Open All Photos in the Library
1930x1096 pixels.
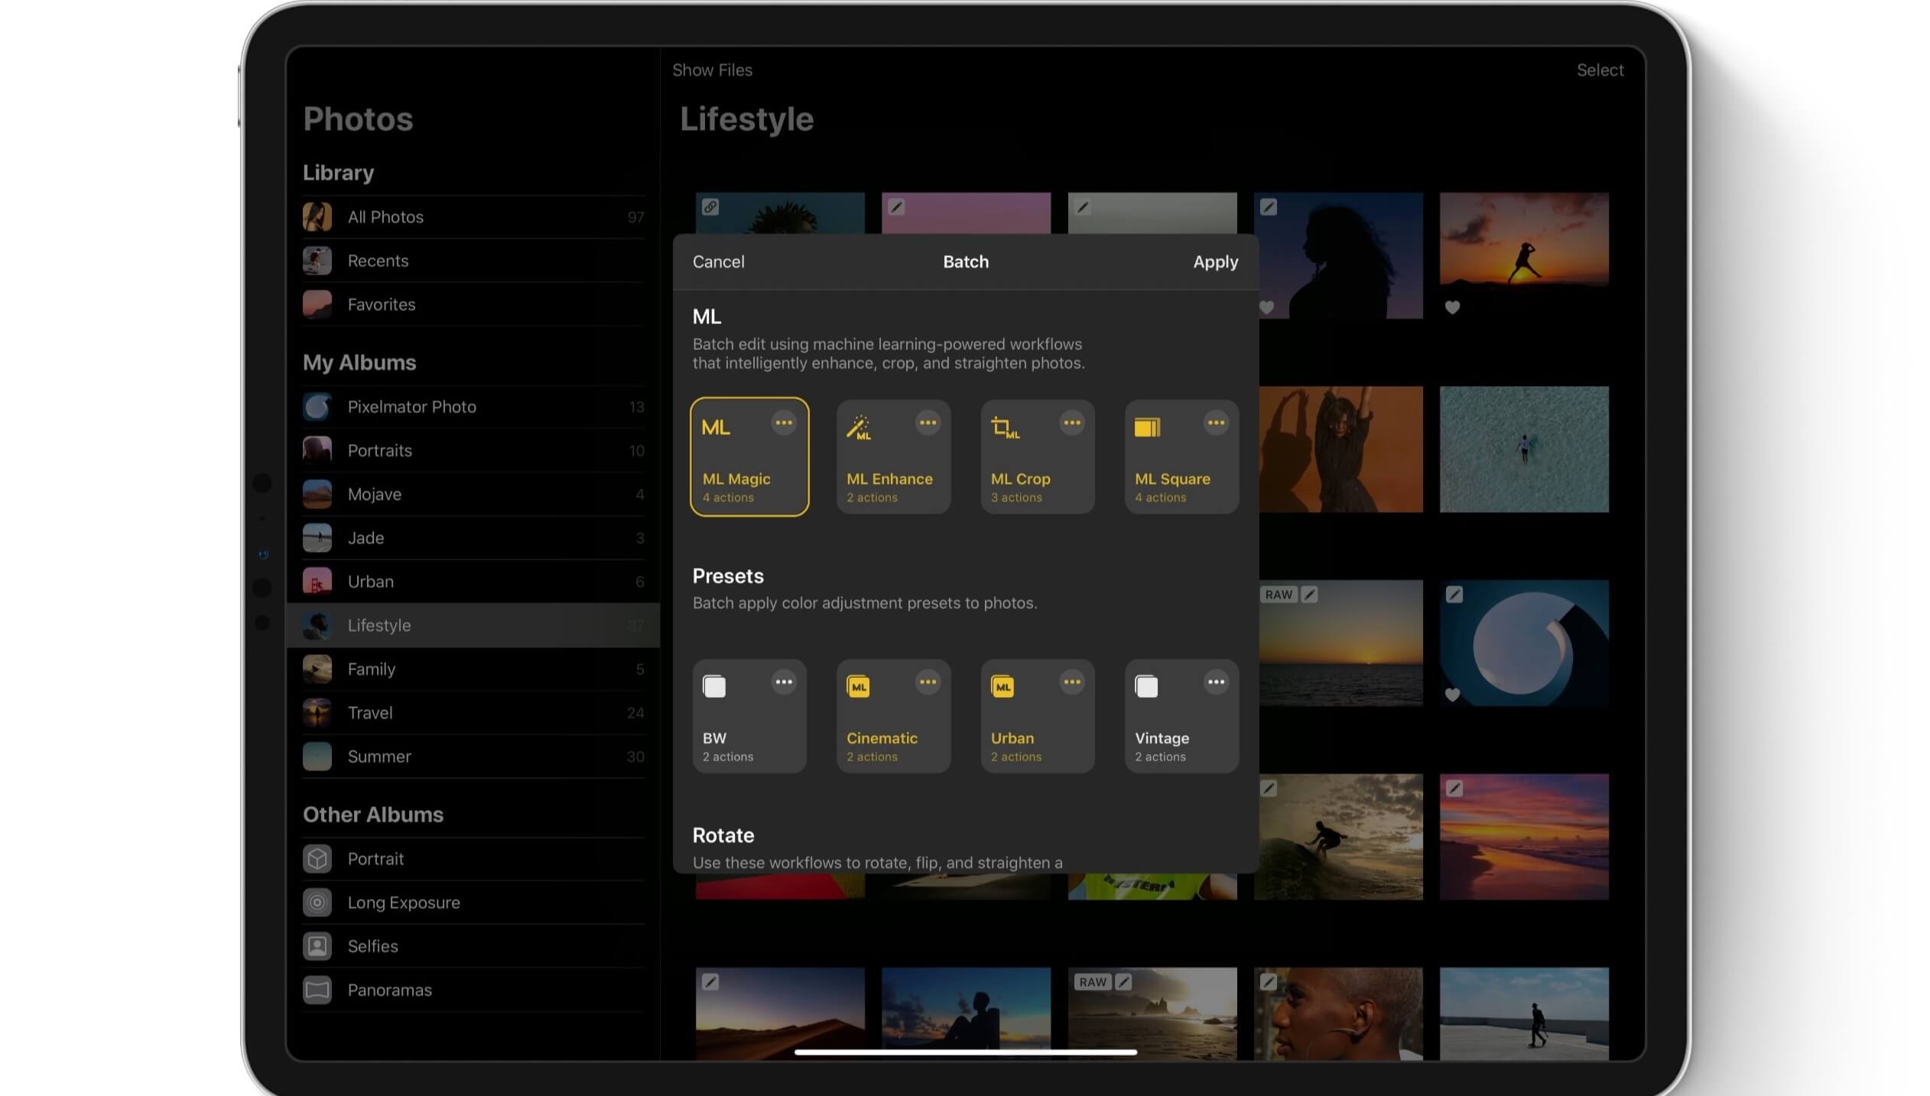tap(473, 217)
